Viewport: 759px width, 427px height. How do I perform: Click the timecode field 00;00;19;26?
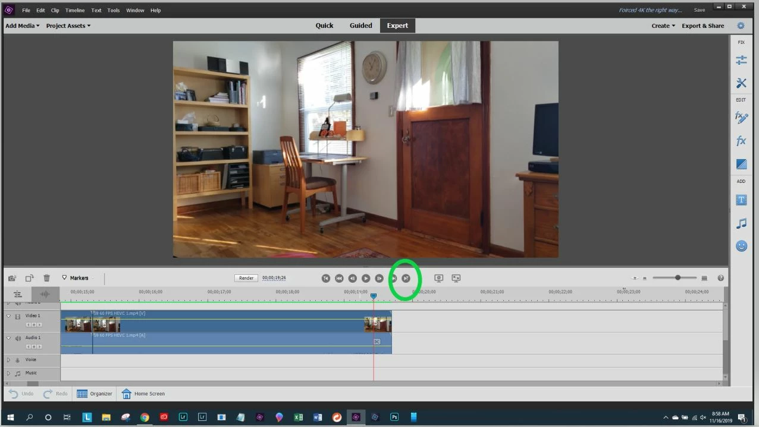[x=274, y=278]
